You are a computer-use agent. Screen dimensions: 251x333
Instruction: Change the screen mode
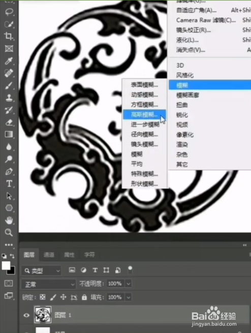coord(9,295)
